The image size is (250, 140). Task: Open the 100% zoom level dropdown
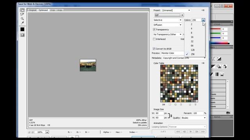click(47, 132)
